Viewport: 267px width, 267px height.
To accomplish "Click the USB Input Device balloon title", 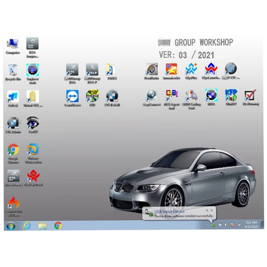I will 169,212.
